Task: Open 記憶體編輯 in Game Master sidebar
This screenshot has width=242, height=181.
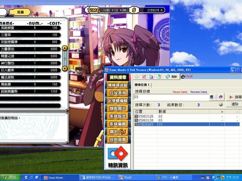Action: tap(118, 101)
